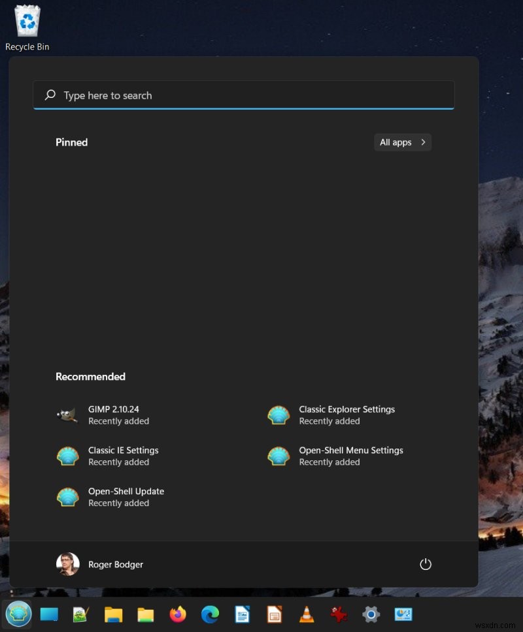Open the red dragon app on taskbar

[x=337, y=614]
